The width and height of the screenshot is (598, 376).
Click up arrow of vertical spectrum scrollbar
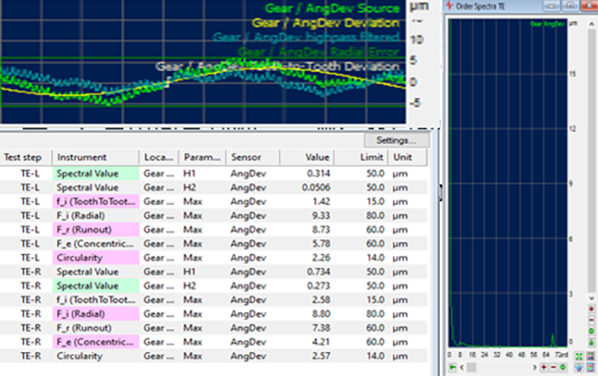[591, 24]
